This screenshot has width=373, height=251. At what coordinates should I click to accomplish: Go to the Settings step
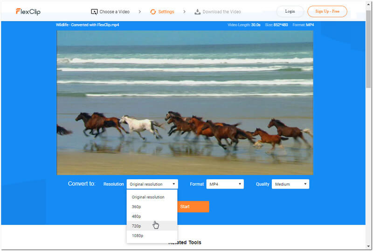pyautogui.click(x=162, y=12)
